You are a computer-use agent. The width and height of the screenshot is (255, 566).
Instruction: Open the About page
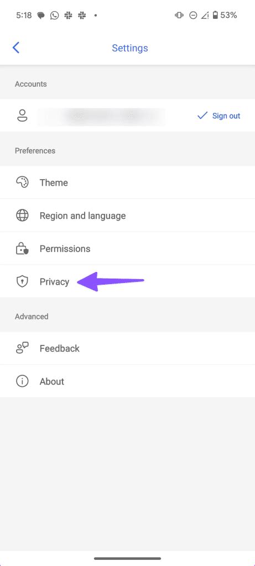coord(127,381)
